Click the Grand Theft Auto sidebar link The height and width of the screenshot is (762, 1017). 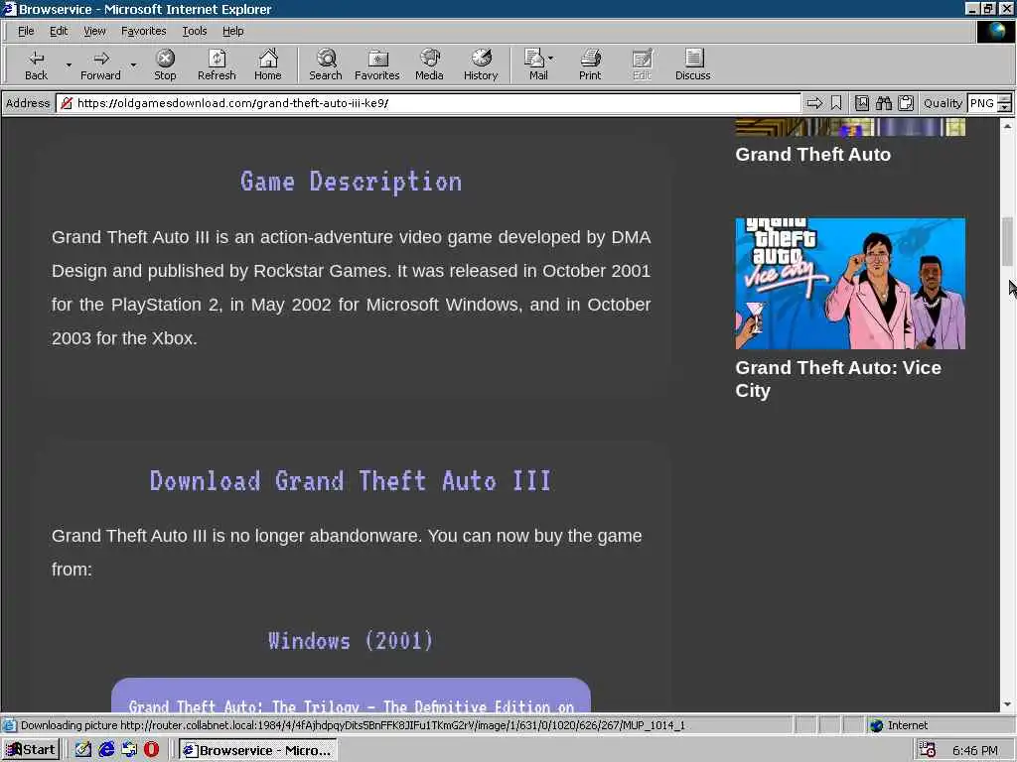click(812, 154)
